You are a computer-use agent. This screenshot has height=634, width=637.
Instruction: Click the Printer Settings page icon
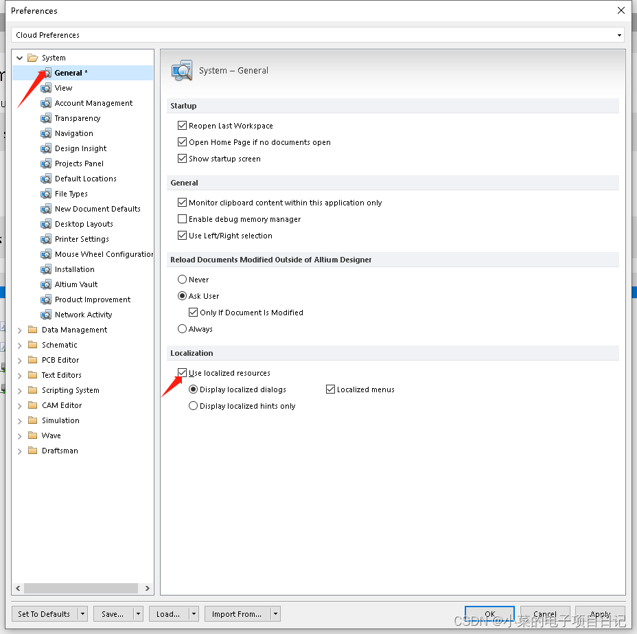46,239
